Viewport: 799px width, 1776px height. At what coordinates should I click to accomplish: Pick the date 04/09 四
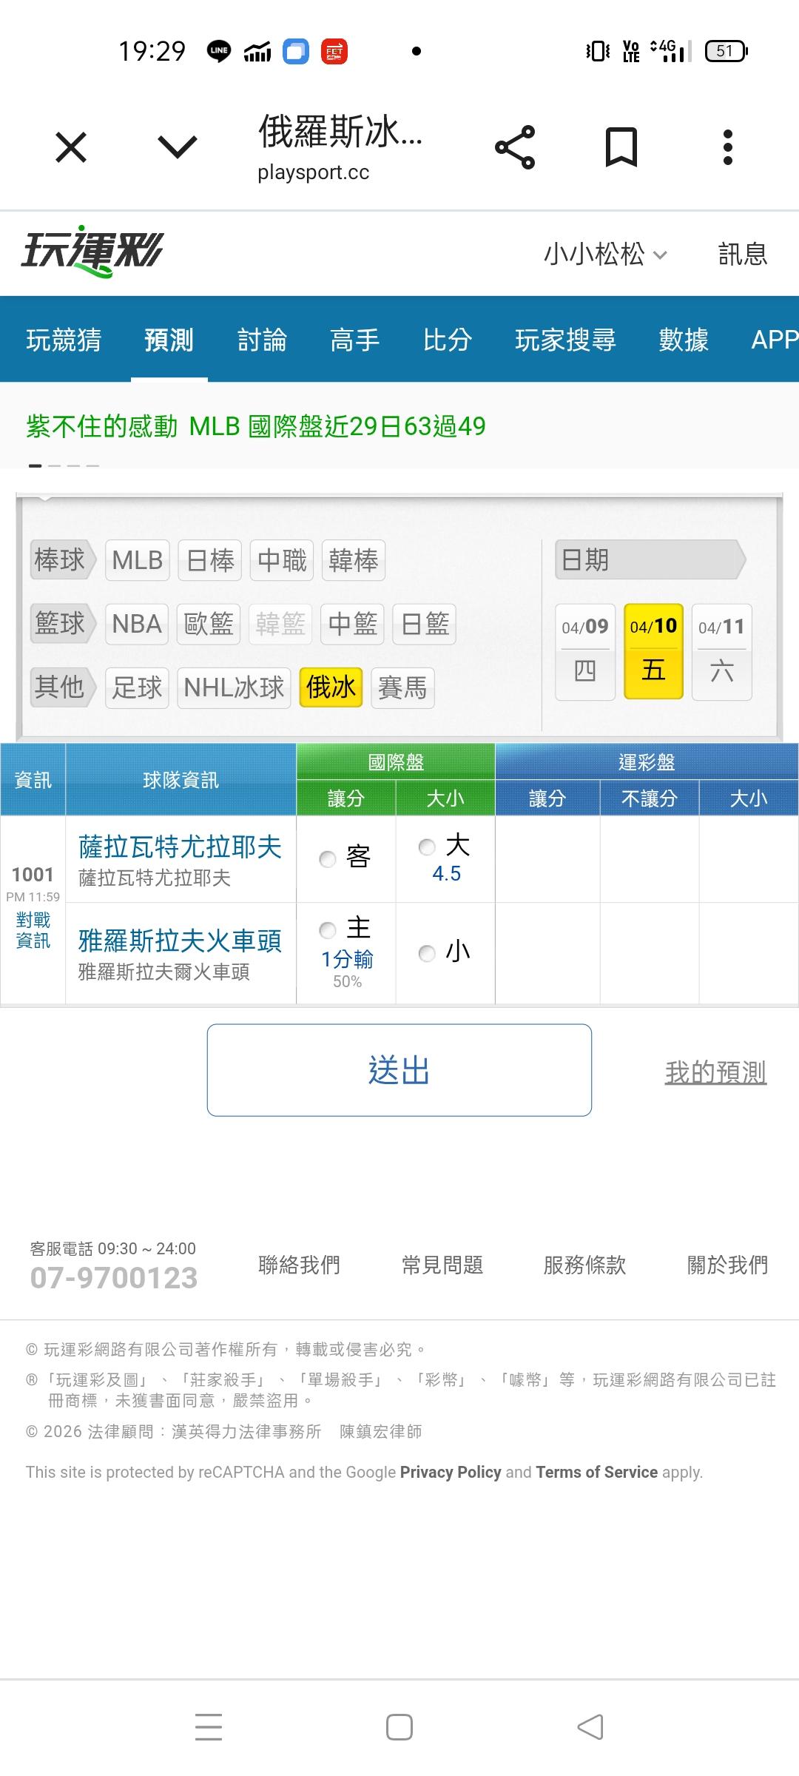(x=585, y=652)
